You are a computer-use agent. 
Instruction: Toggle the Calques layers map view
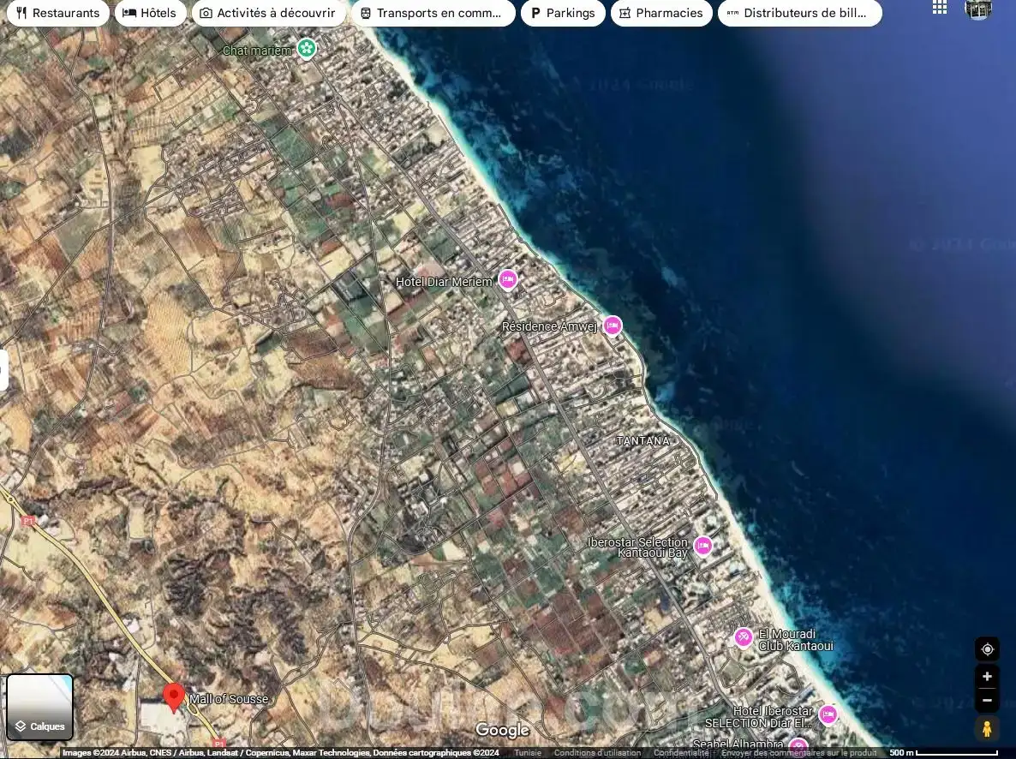click(40, 707)
